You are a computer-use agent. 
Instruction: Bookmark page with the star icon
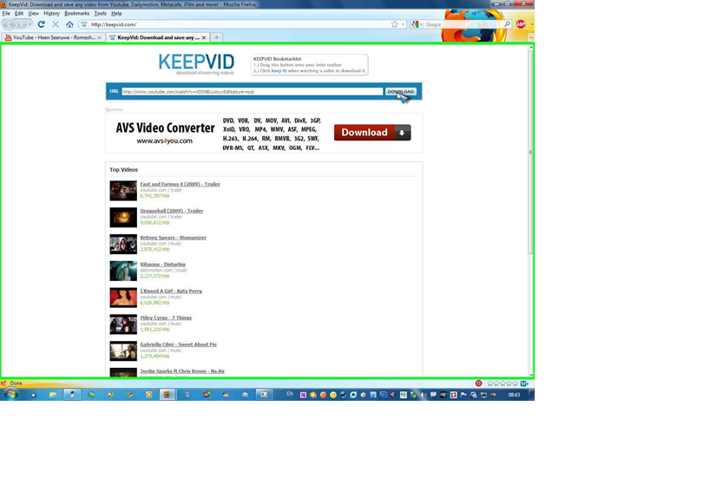[395, 24]
